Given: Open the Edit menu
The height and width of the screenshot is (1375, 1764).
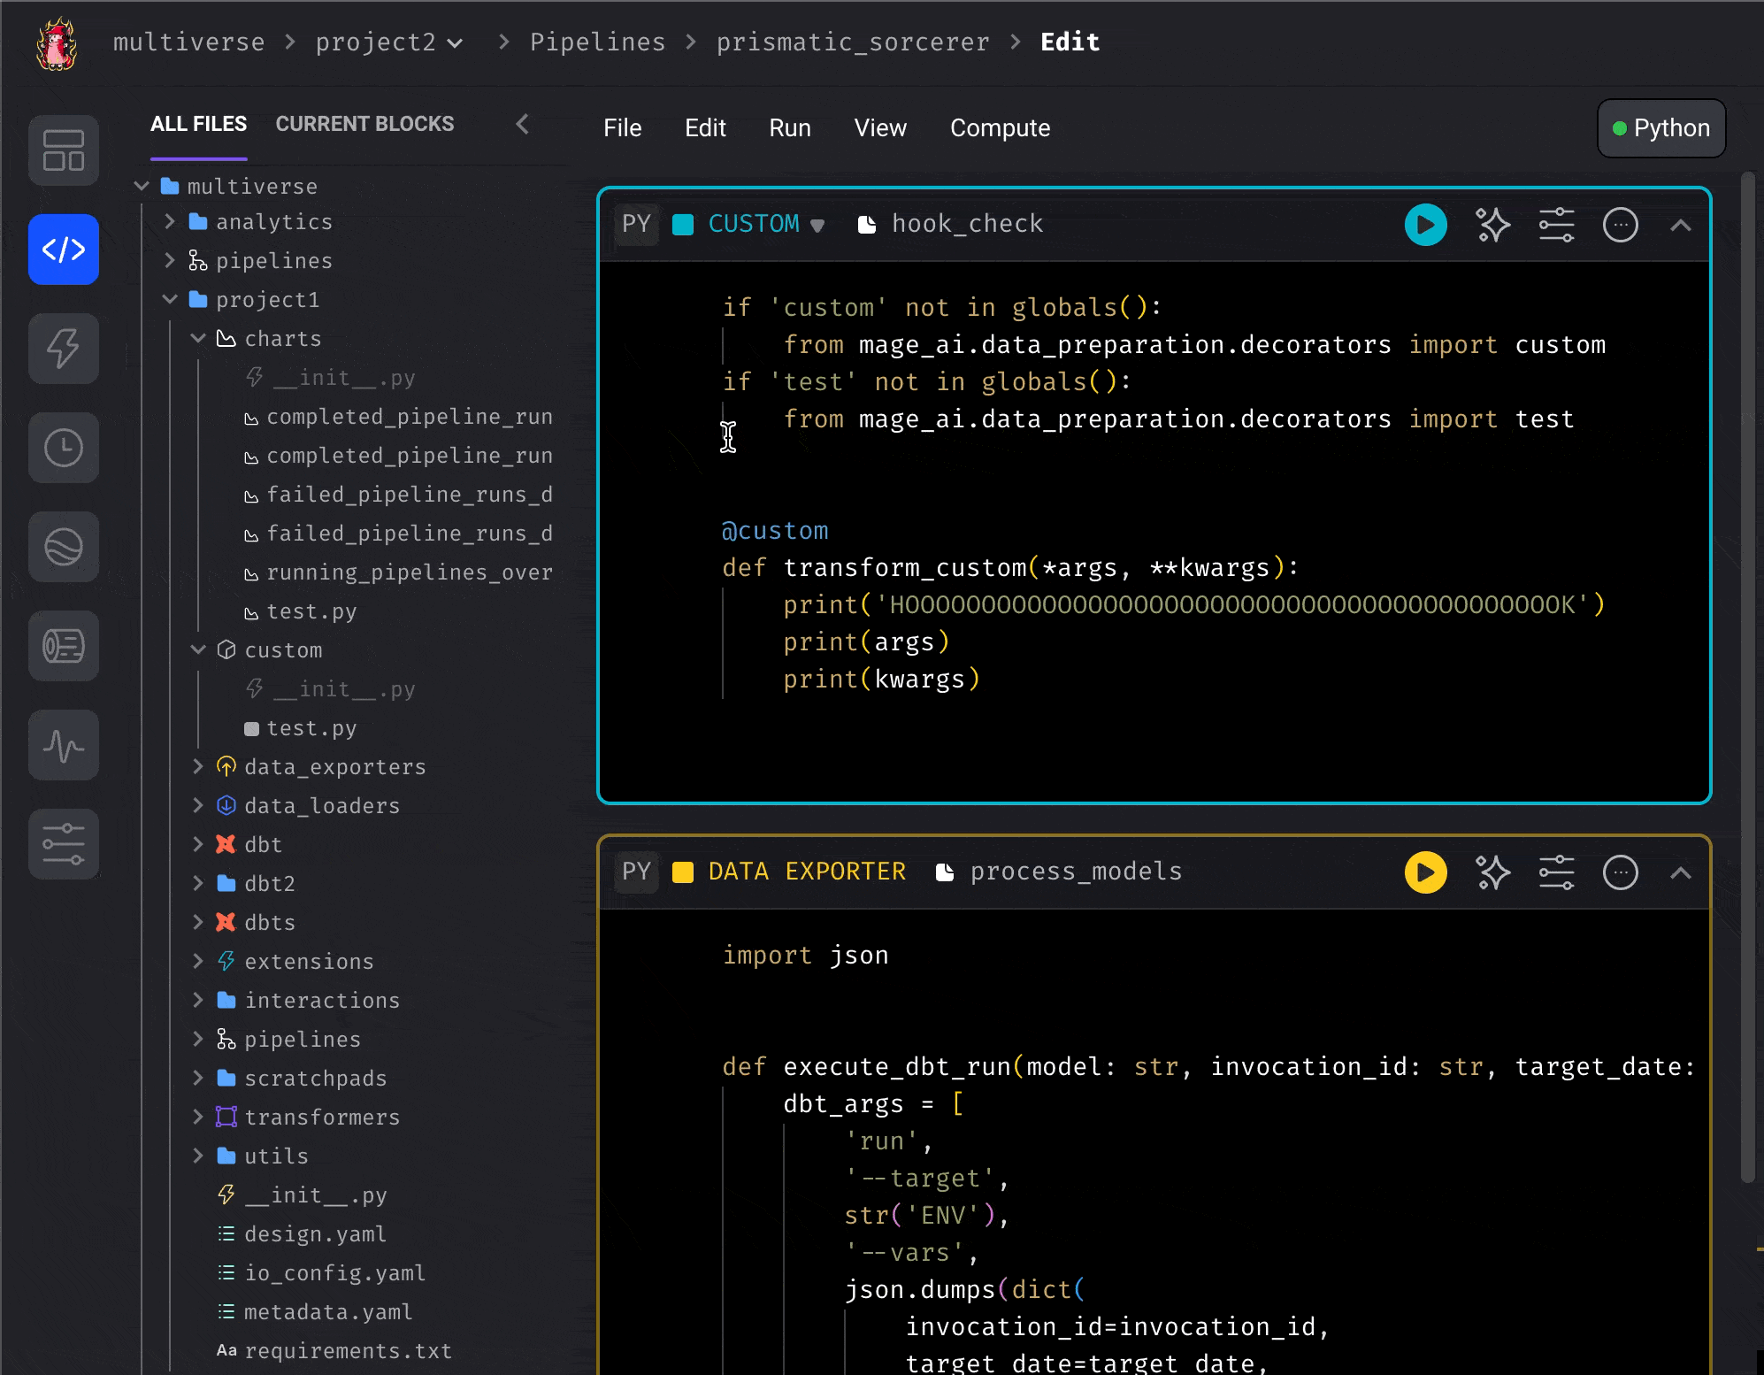Looking at the screenshot, I should 705,128.
